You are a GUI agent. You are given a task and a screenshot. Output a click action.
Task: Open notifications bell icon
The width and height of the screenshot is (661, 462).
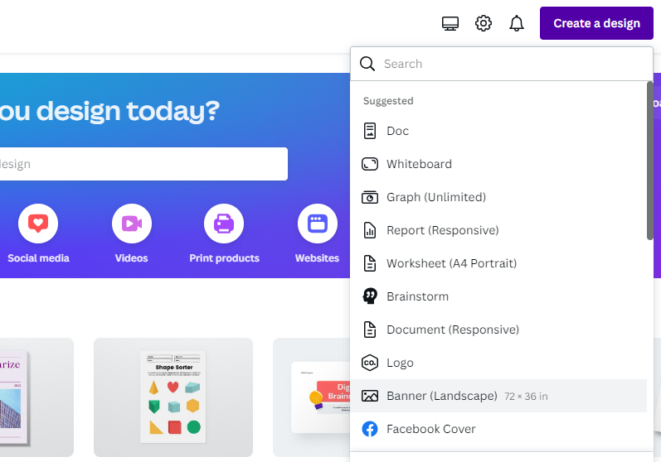517,23
